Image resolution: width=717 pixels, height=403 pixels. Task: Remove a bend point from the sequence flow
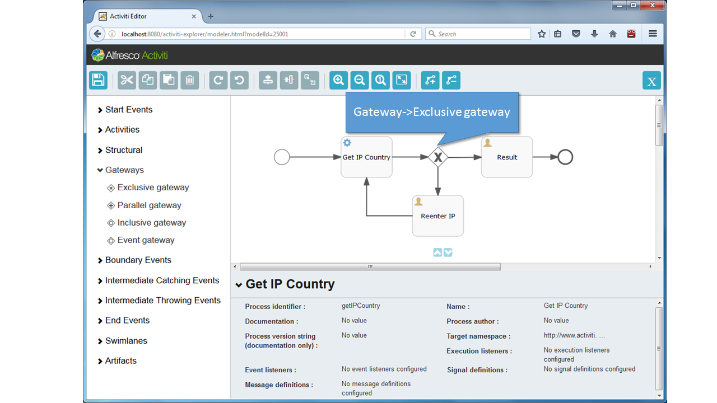click(451, 80)
